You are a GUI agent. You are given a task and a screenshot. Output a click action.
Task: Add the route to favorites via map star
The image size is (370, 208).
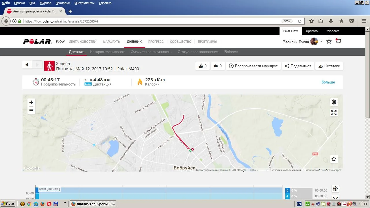[x=334, y=159]
